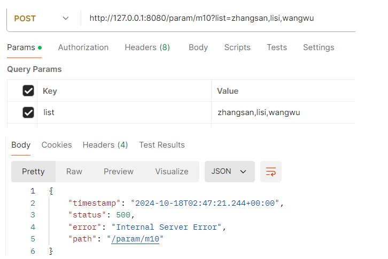Switch to the Params tab
Viewport: 388px width, 259px height.
pos(24,47)
